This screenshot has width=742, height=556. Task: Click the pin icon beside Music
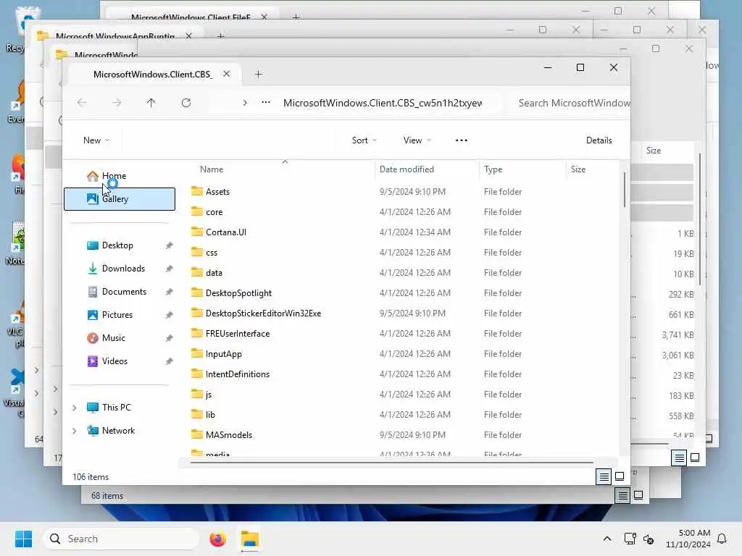pos(169,338)
